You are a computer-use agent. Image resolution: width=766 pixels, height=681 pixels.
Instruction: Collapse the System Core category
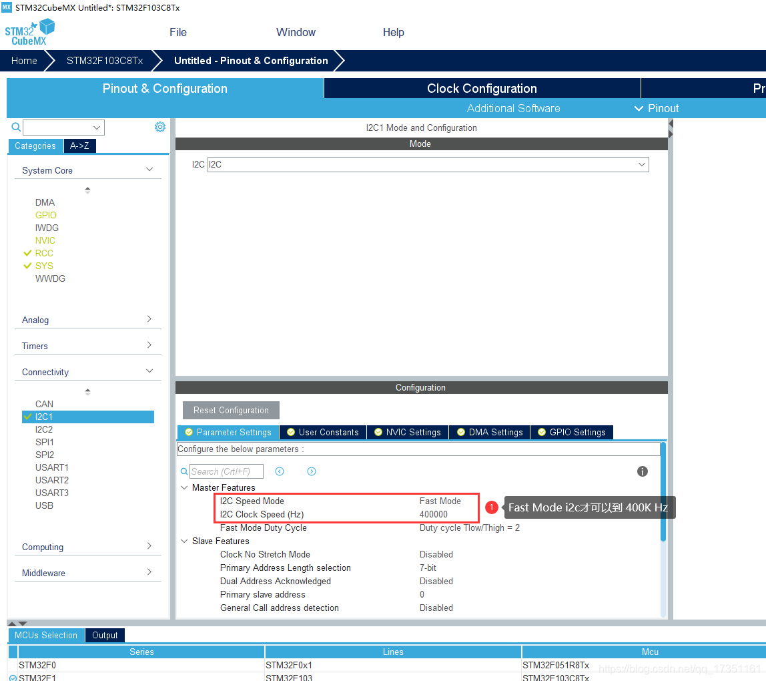coord(88,170)
